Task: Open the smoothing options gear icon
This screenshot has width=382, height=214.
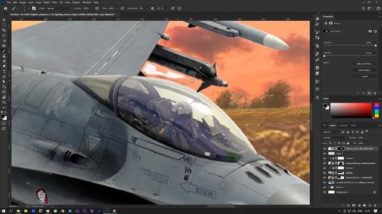Action: [153, 8]
